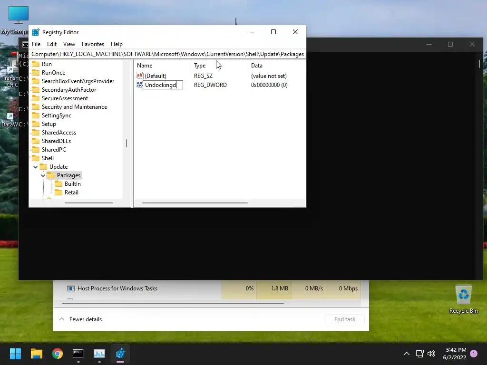Click the registry path address bar
The width and height of the screenshot is (487, 365).
pos(167,54)
